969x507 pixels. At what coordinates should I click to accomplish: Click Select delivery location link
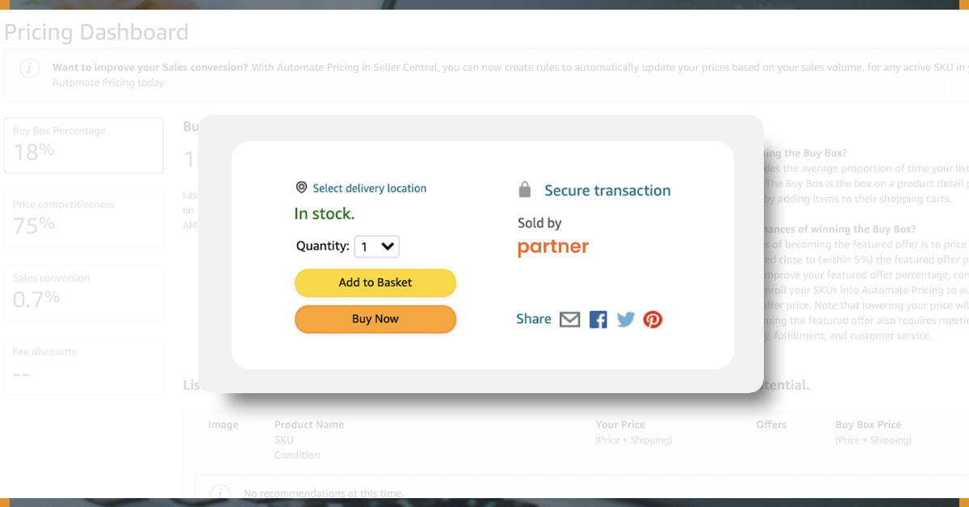tap(370, 188)
